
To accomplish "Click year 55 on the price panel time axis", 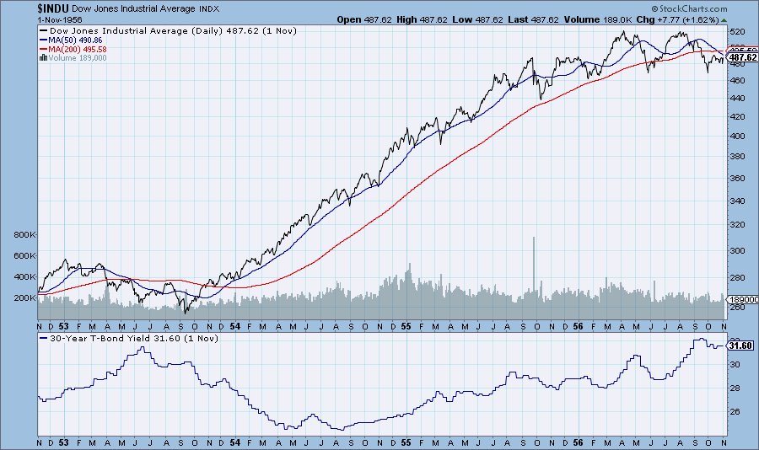I will tap(406, 327).
